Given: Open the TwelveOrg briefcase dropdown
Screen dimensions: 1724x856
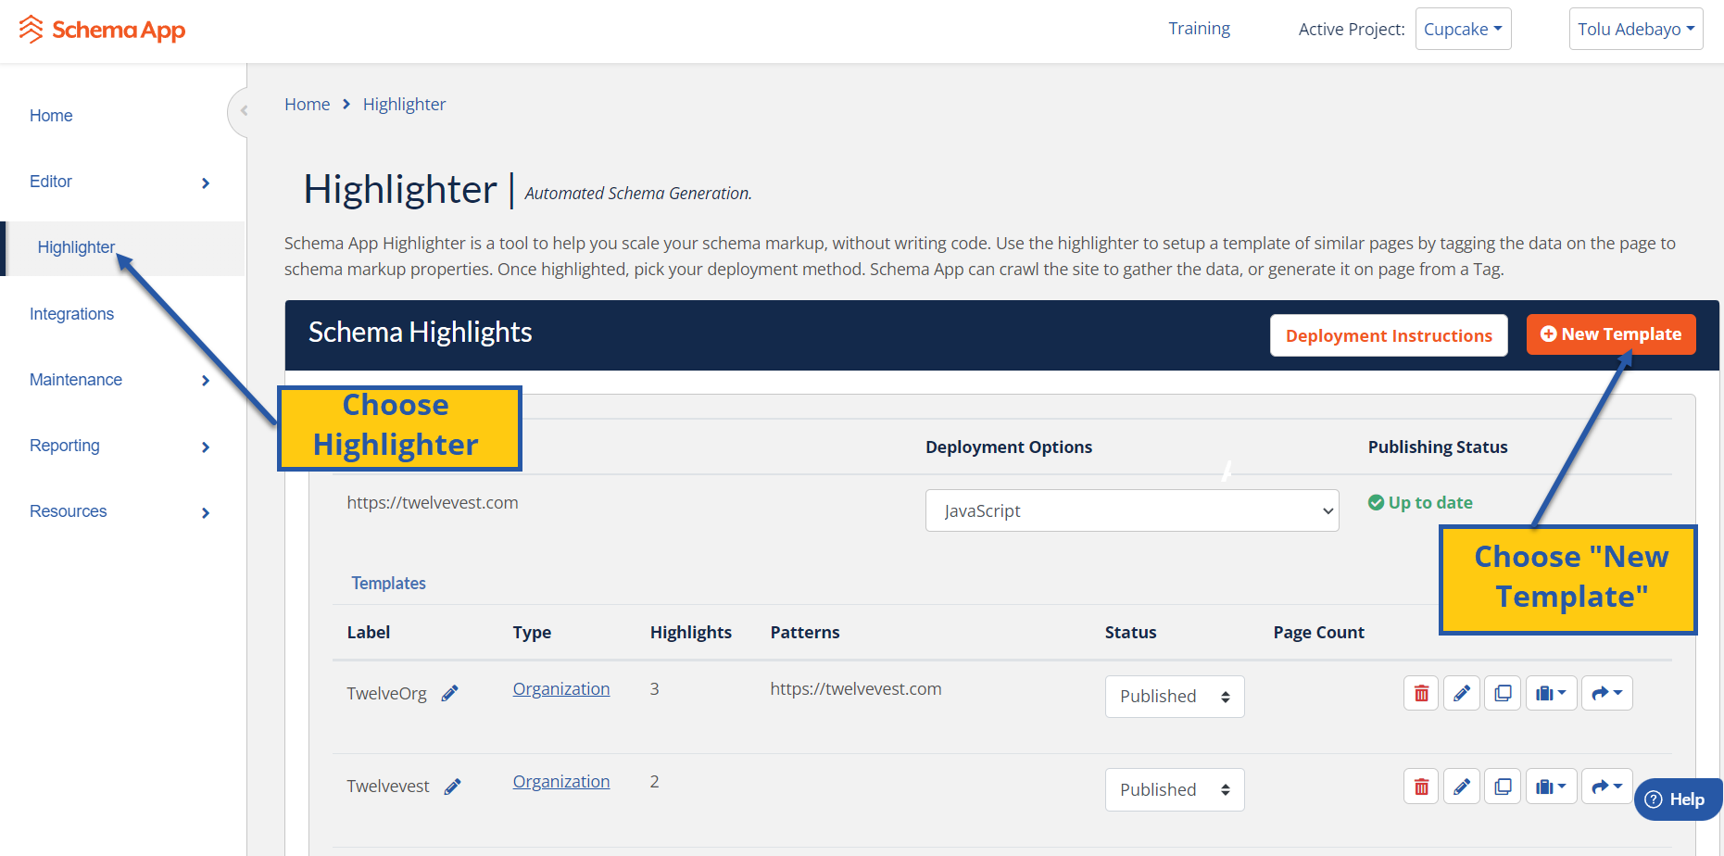Looking at the screenshot, I should point(1551,693).
